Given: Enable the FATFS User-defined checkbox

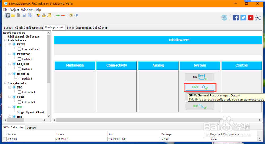Looking at the screenshot, I should (x=19, y=49).
